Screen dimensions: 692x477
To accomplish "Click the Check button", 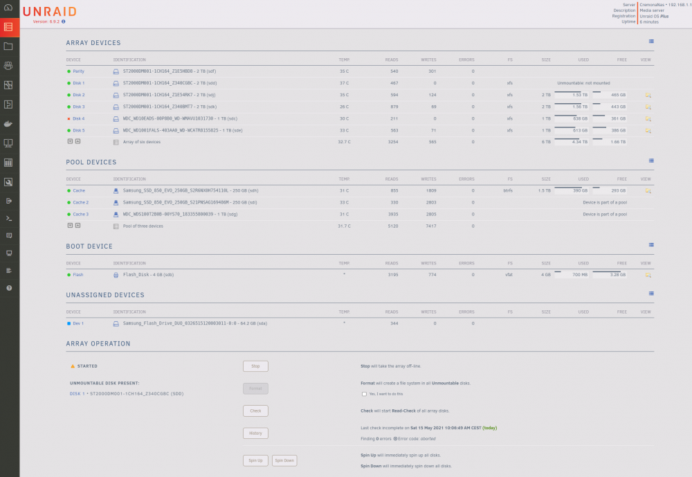I will point(255,411).
